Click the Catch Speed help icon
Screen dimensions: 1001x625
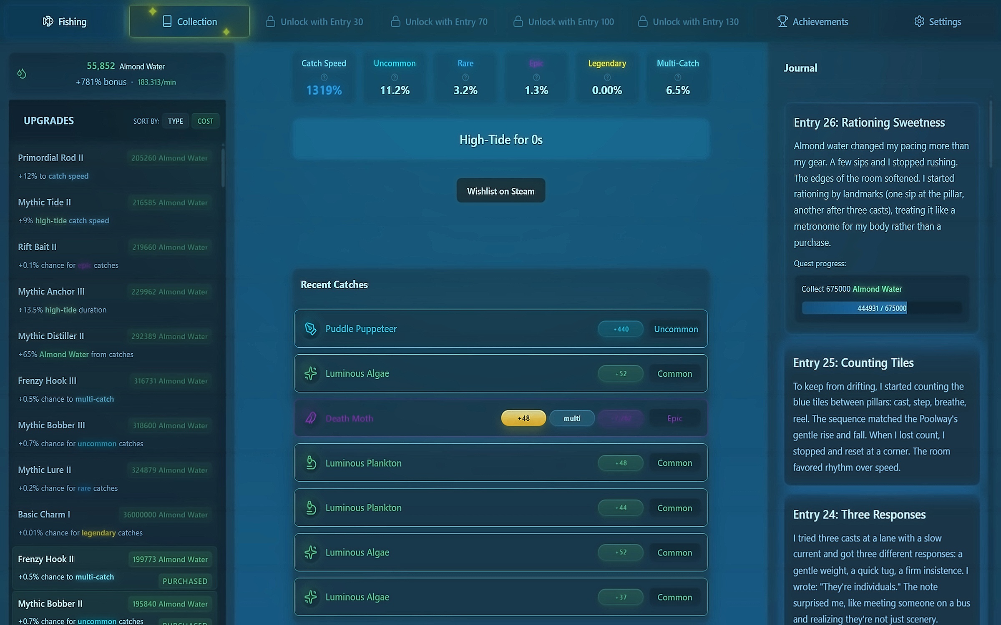tap(324, 77)
